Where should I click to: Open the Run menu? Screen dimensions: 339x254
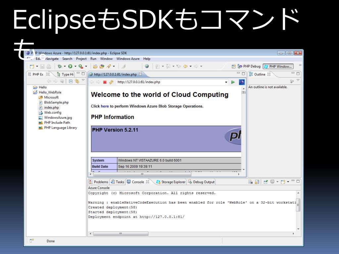[x=93, y=59]
